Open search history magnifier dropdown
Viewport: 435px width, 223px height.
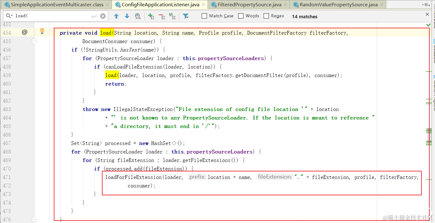pos(9,16)
